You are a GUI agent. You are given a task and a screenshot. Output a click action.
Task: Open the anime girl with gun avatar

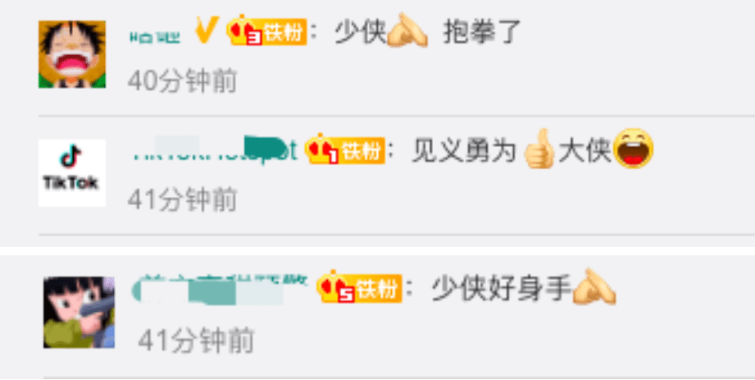pos(79,313)
